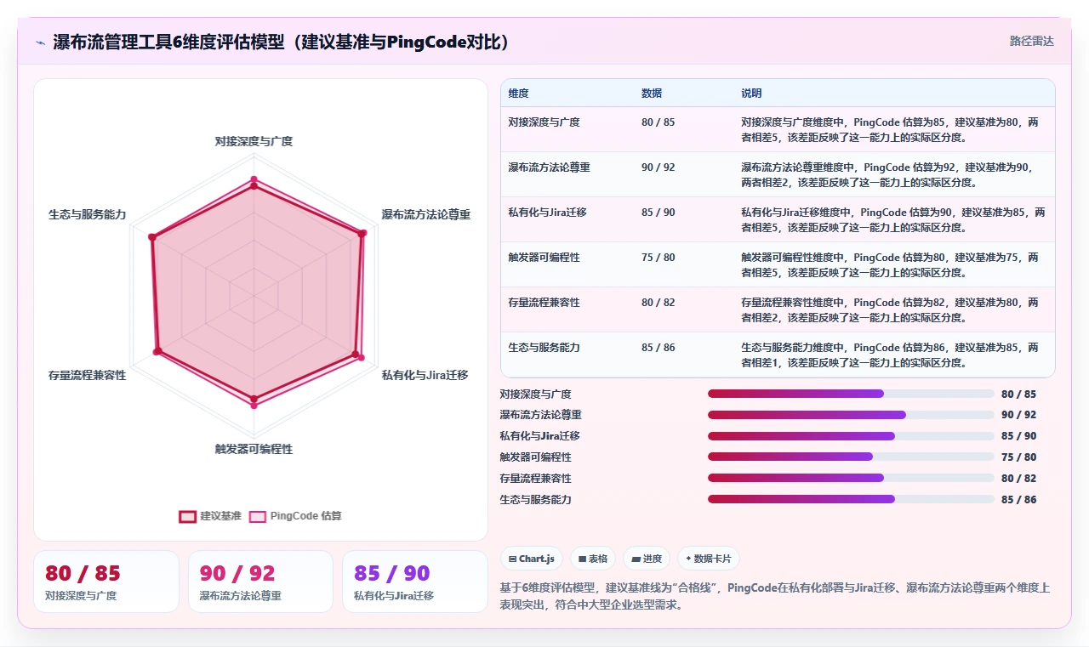Open the 80 / 85 对接深度与广度 card
This screenshot has width=1089, height=647.
coord(106,582)
